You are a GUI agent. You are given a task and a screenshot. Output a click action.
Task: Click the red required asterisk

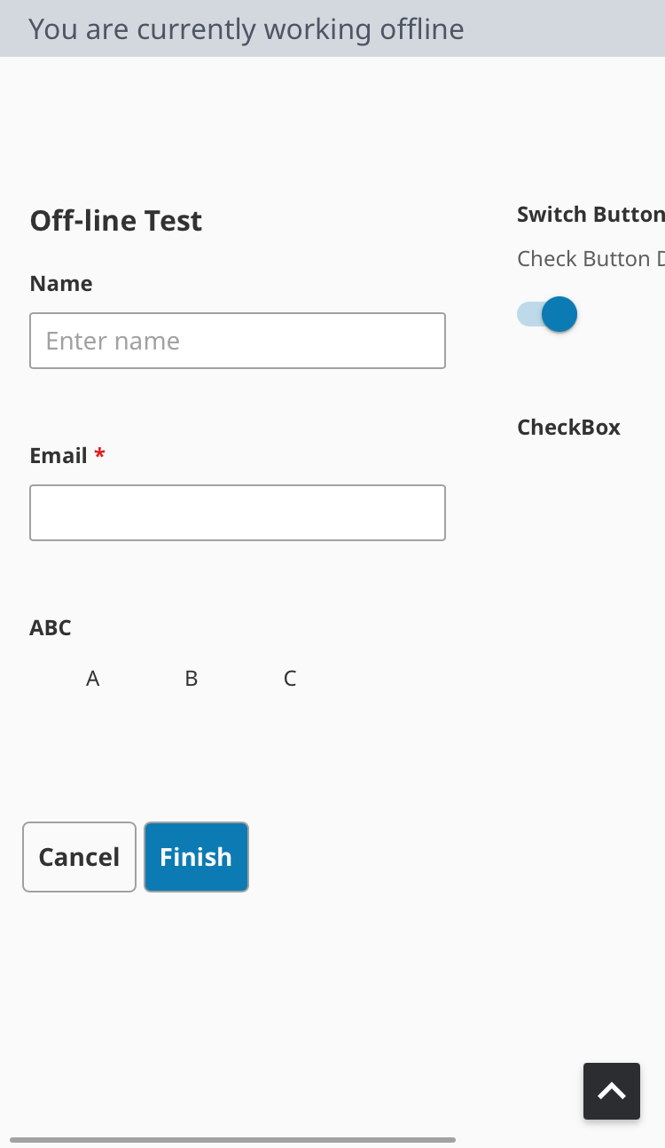coord(99,454)
